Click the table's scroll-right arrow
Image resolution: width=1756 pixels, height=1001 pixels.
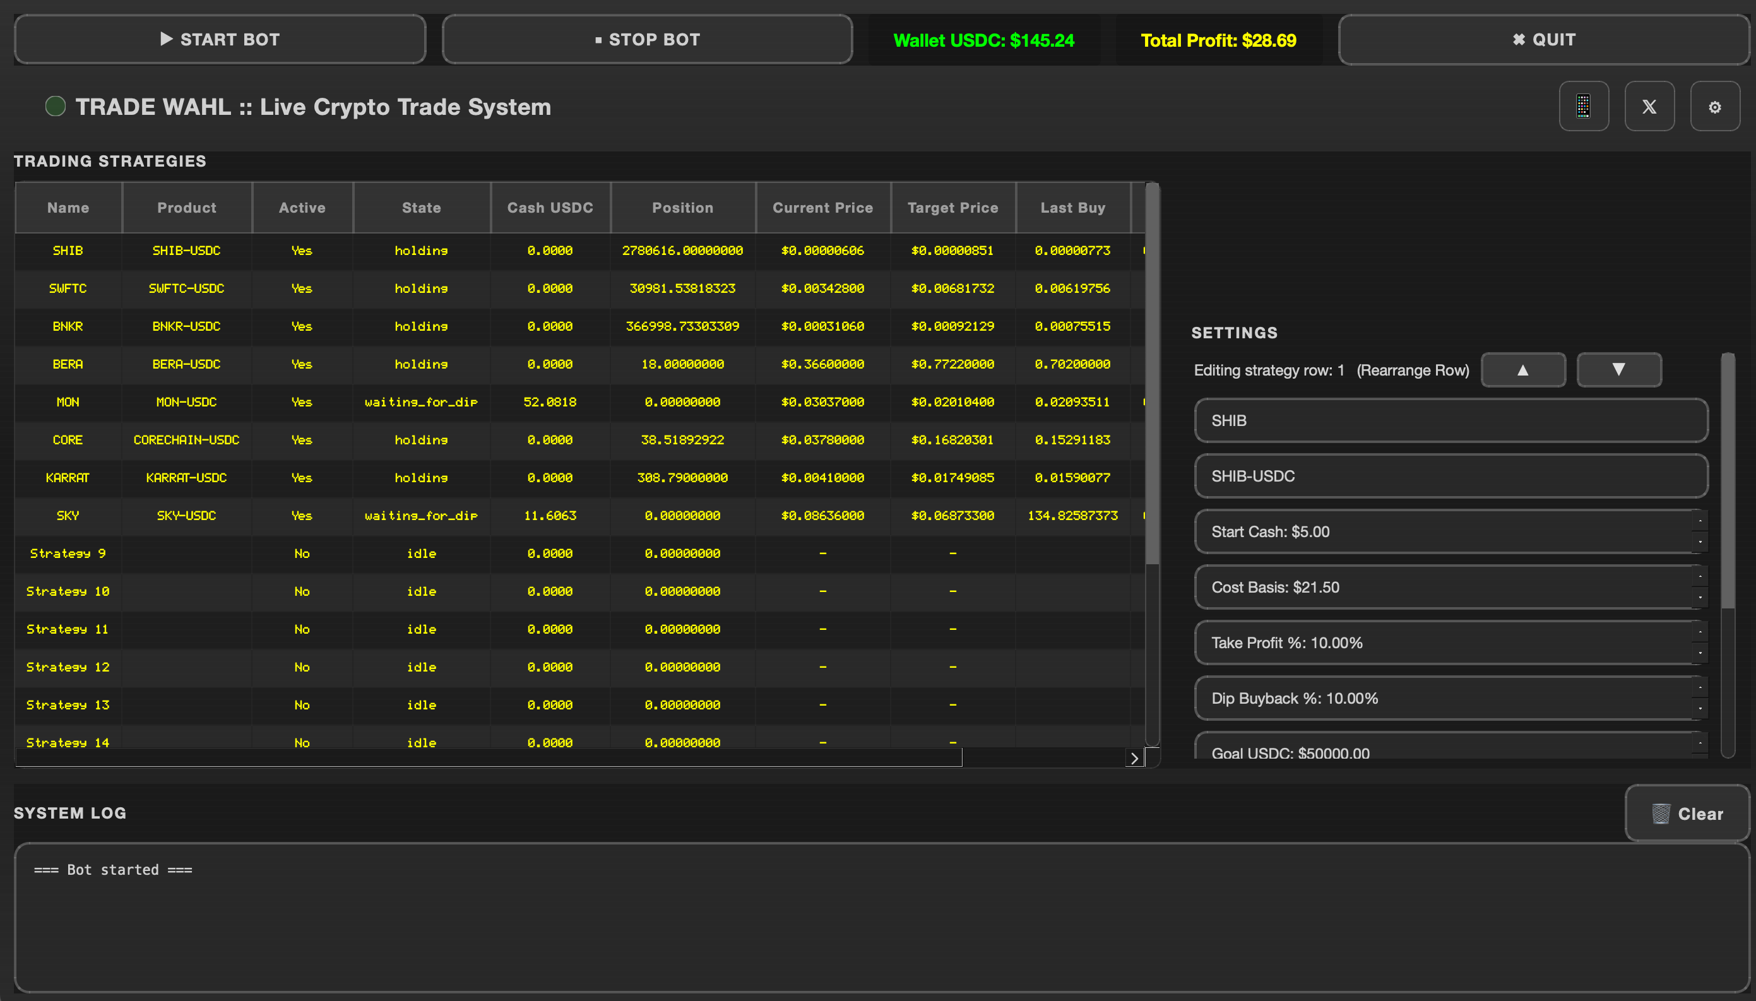pos(1134,758)
